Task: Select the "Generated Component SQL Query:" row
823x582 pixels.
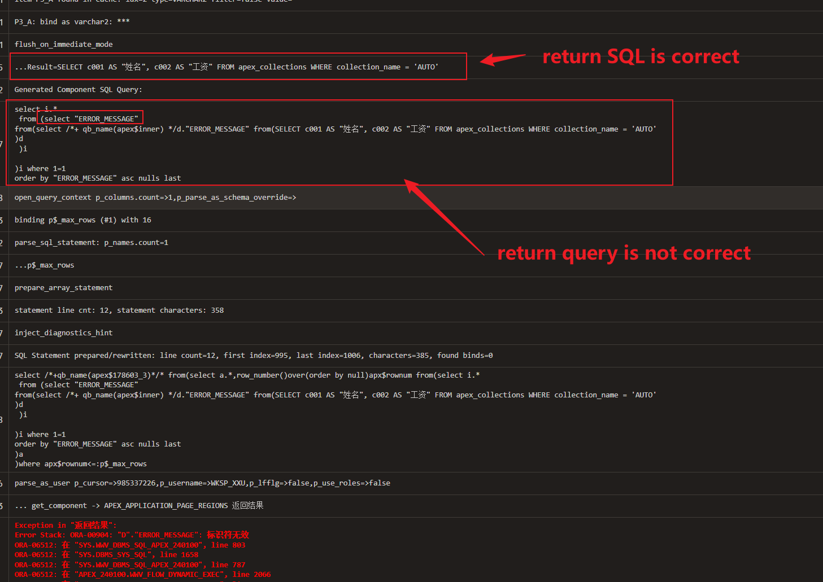Action: pos(78,90)
